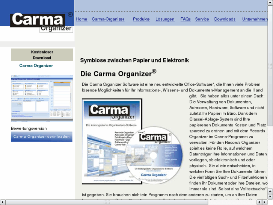Go to the Produkte page
The height and width of the screenshot is (205, 273).
click(141, 19)
